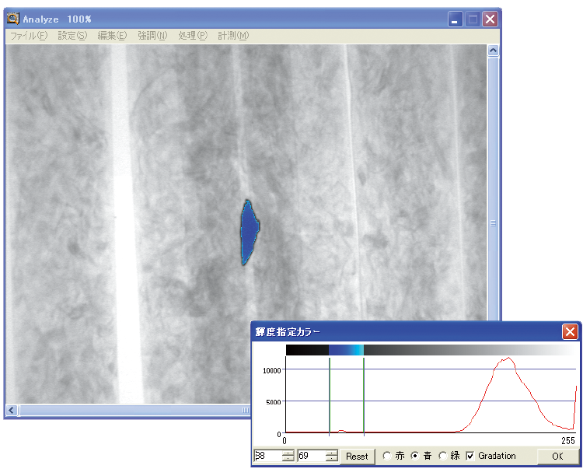Click the horizontal scrollbar left arrow
Viewport: 583px width, 476px height.
12,410
